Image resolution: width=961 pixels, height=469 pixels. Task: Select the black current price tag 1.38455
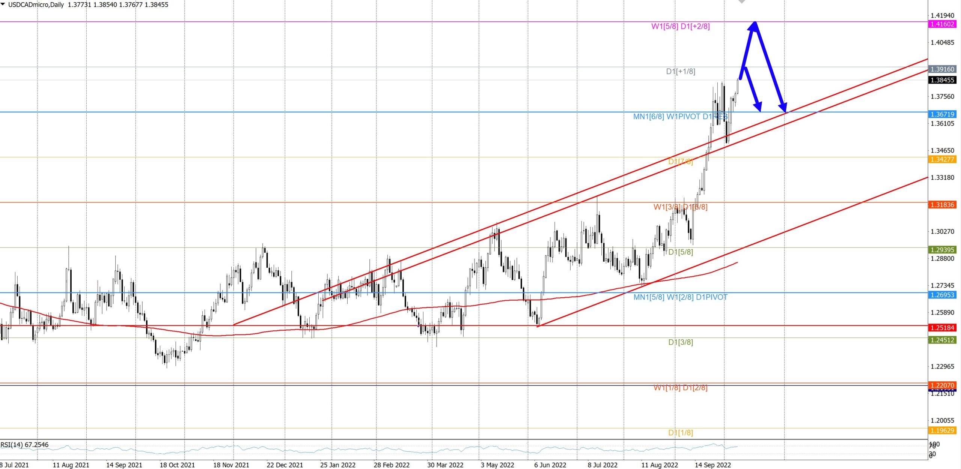942,80
